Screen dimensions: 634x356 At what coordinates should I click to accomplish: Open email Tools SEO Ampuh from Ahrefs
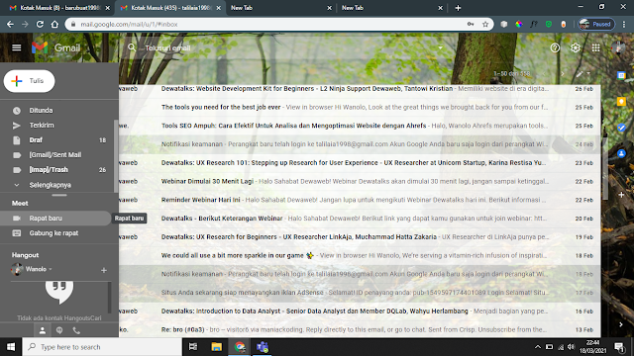tap(360, 126)
